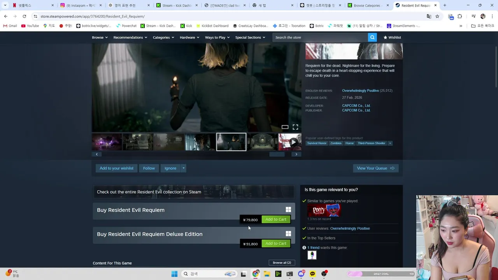
Task: Click the Windows taskbar search box
Action: click(x=209, y=274)
